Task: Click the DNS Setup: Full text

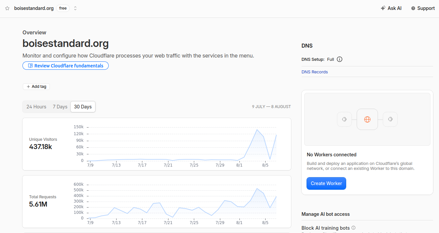Action: (x=318, y=59)
